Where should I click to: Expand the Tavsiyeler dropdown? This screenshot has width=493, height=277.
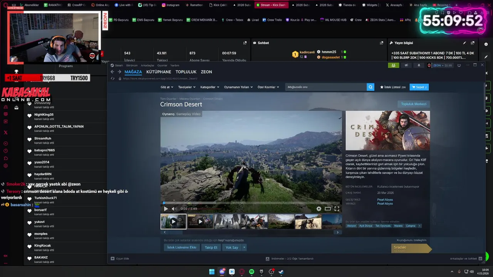point(186,87)
